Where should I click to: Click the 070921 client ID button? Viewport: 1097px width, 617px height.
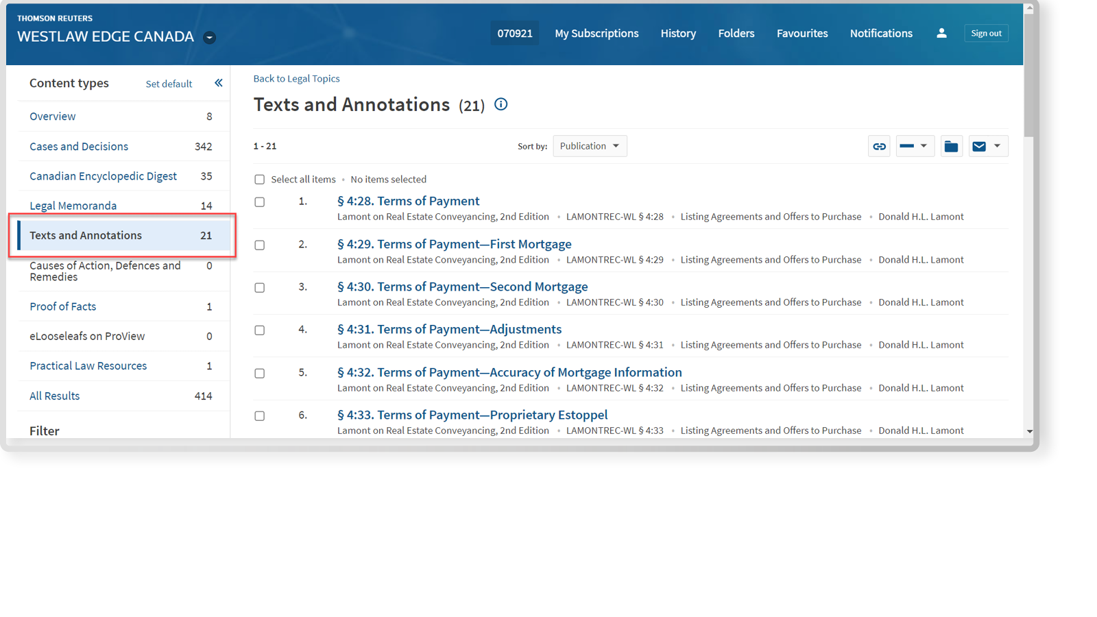tap(515, 33)
